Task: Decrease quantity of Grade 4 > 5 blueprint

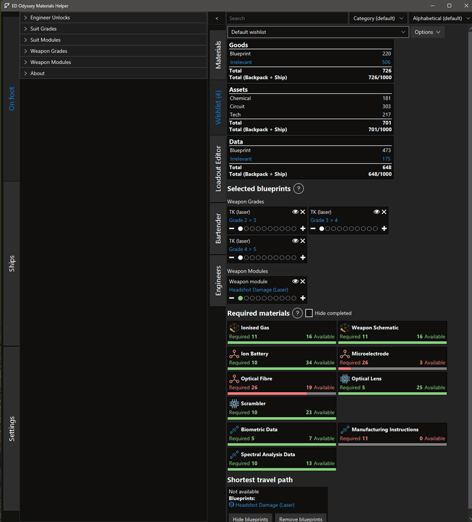Action: [231, 258]
